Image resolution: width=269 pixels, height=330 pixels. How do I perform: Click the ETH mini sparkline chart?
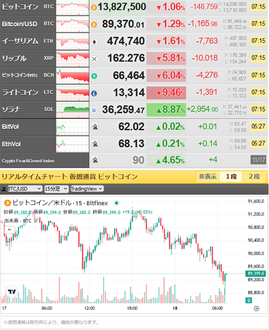tap(72, 41)
